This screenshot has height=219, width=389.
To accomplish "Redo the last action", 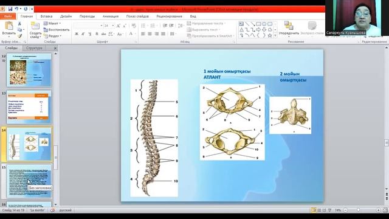I will pyautogui.click(x=26, y=9).
